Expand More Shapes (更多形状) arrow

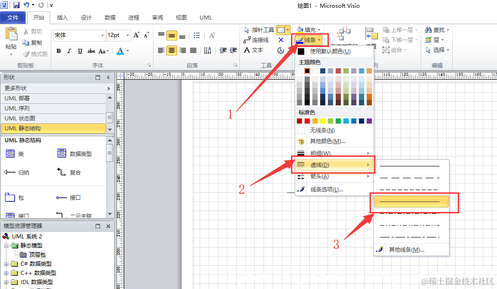108,88
